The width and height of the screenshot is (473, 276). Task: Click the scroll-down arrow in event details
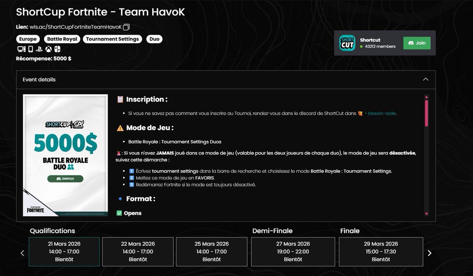click(426, 214)
